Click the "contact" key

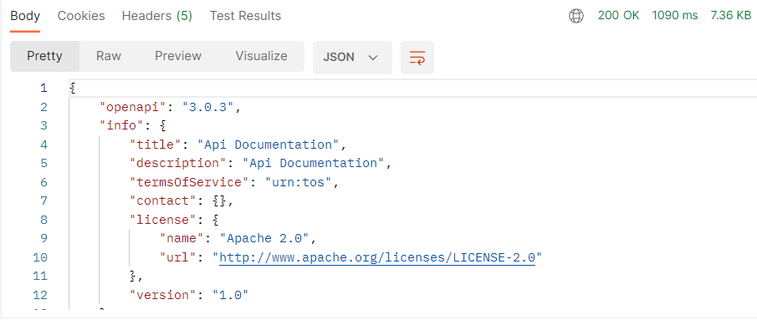(x=163, y=201)
